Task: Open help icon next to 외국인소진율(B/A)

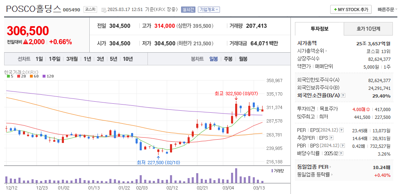Action: click(343, 96)
